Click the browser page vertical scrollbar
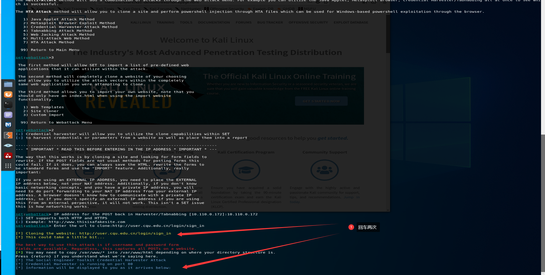 [x=388, y=34]
